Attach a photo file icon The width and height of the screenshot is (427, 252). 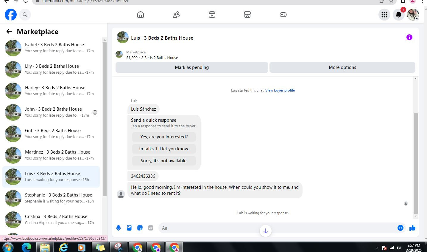click(129, 228)
